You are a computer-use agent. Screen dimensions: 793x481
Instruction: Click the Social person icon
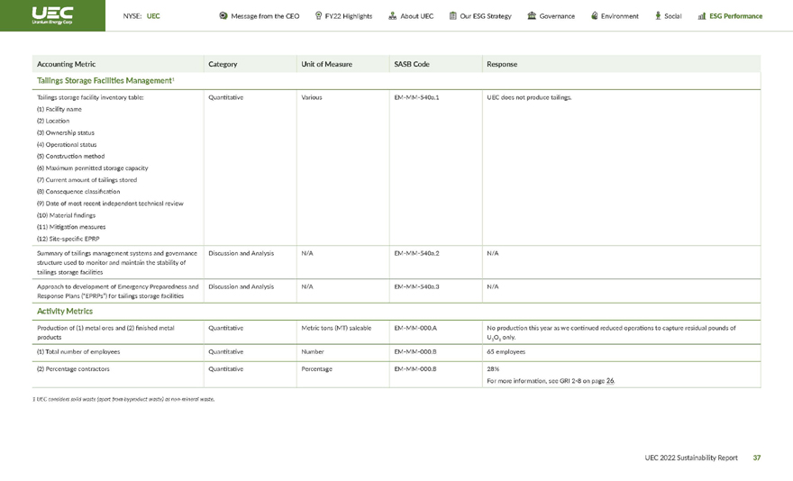tap(657, 16)
